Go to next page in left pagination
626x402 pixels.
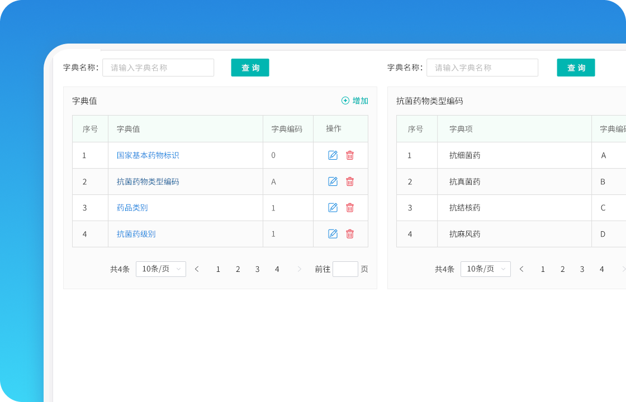point(300,269)
